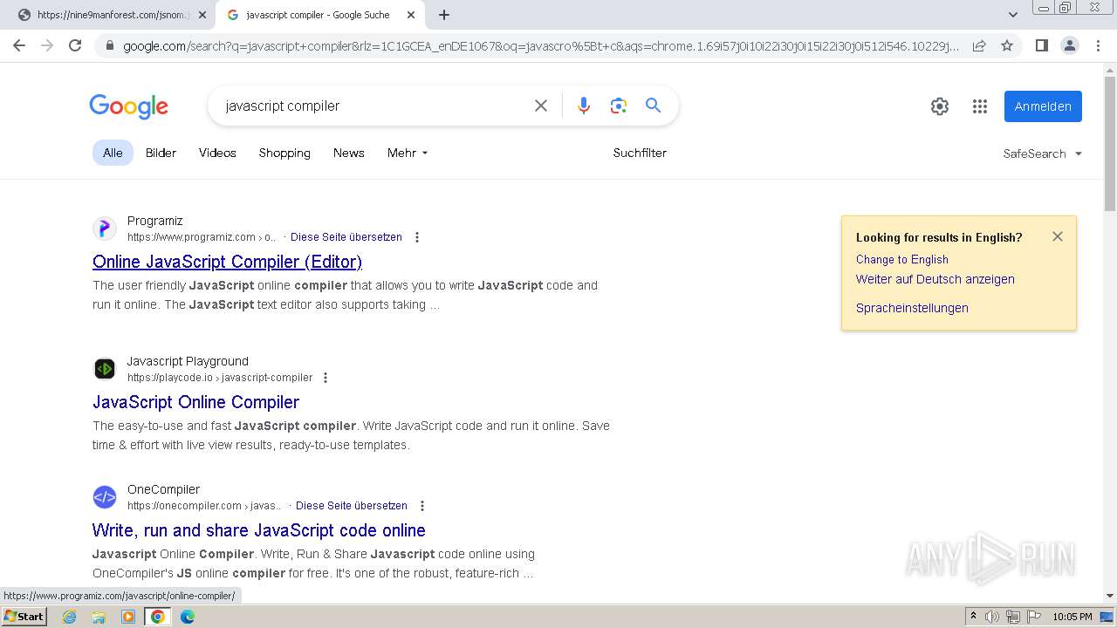Close the javascript compiler Google tab
Screen dimensions: 1117x628
(x=409, y=15)
